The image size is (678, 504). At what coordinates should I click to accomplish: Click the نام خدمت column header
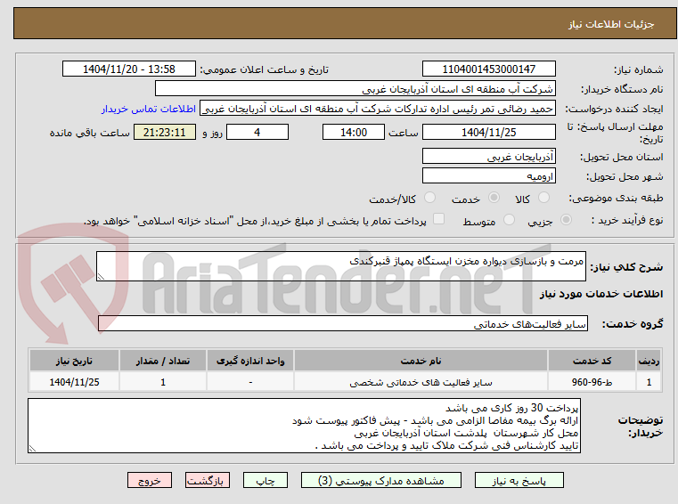pyautogui.click(x=421, y=361)
